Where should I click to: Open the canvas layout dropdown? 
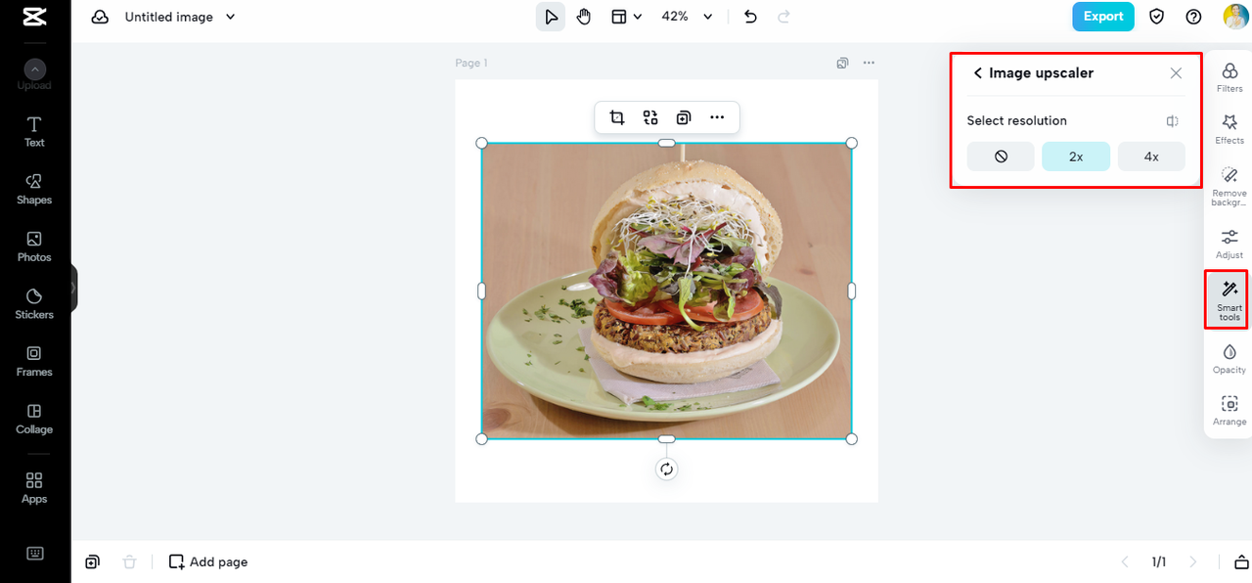[626, 17]
